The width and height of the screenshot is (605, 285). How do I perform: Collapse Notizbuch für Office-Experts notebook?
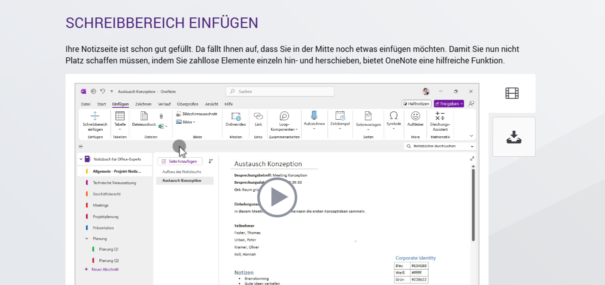pyautogui.click(x=80, y=160)
